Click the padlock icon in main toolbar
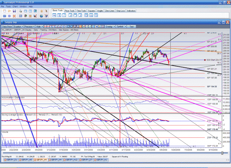Viewport: 231px width, 168px height. (41, 11)
